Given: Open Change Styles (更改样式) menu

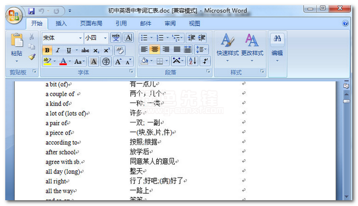Looking at the screenshot, I should click(252, 47).
